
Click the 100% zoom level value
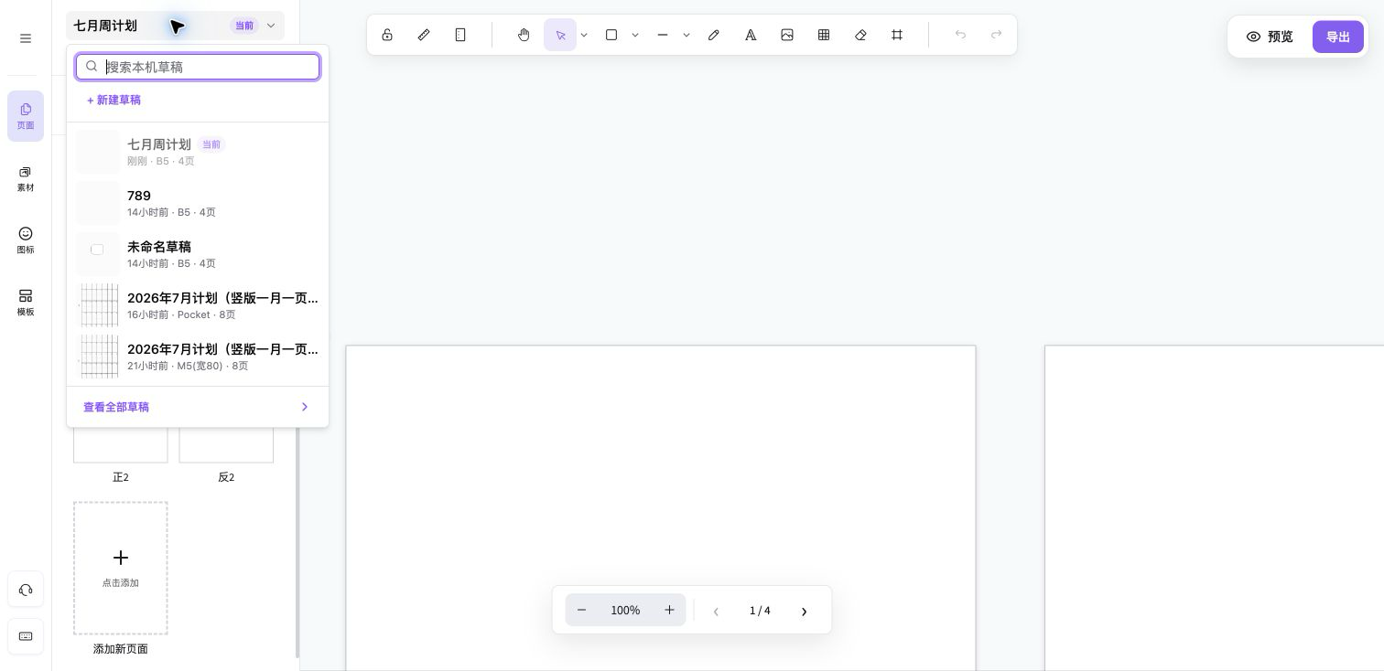625,611
